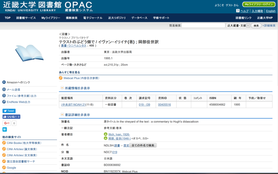
Task: Open the 電子ジャーナル menu
Action: tap(93, 18)
